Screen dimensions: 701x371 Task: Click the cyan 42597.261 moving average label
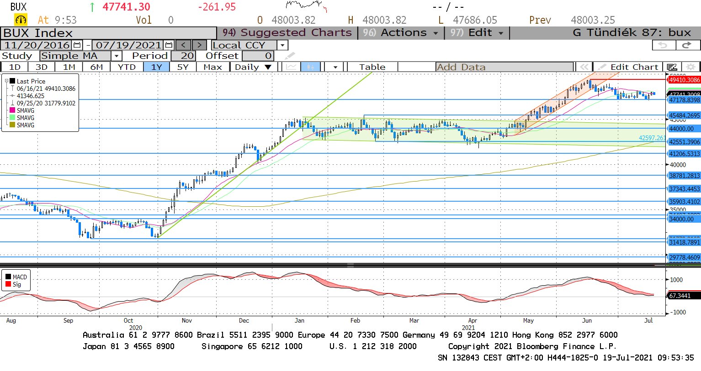(x=652, y=138)
